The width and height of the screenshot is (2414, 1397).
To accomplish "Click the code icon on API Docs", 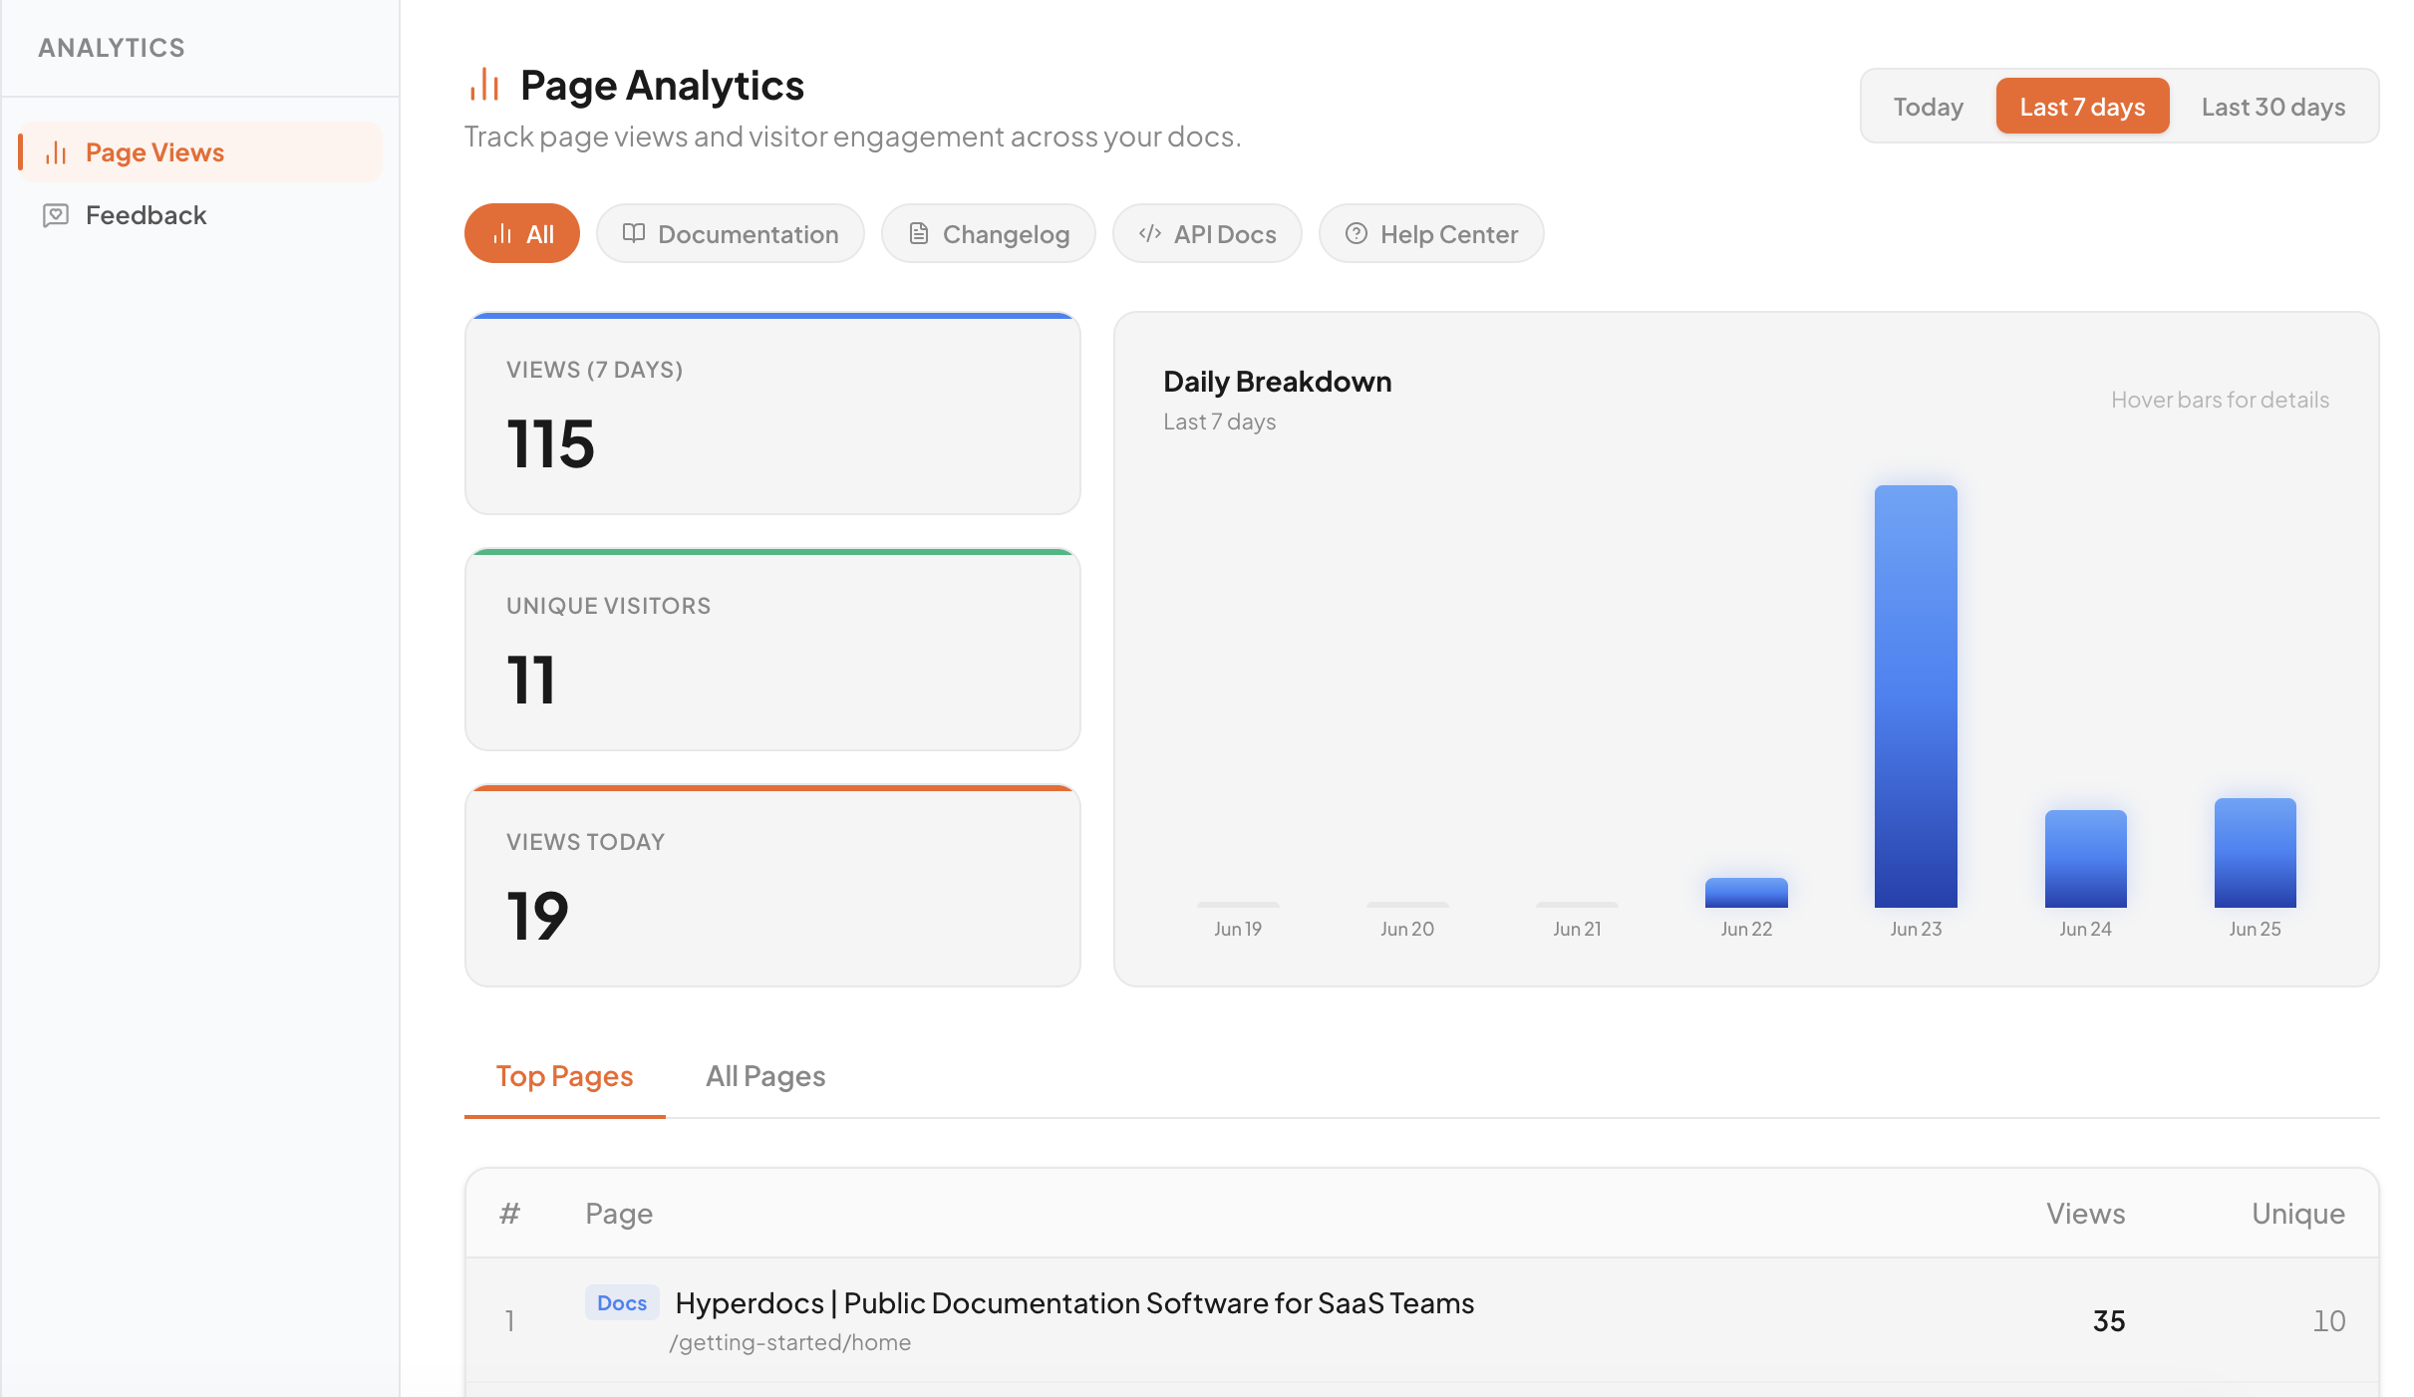I will point(1150,233).
